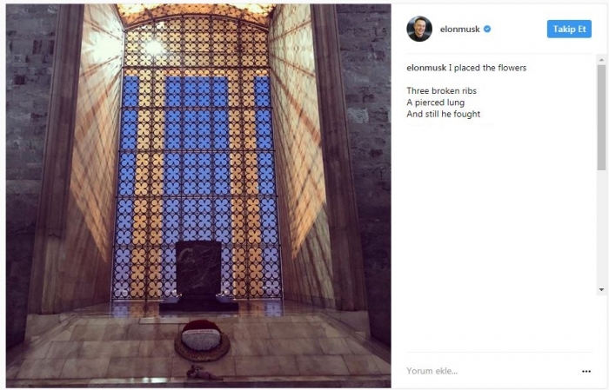Image resolution: width=609 pixels, height=390 pixels.
Task: Click the comments scrollbar thumb
Action: (602, 117)
